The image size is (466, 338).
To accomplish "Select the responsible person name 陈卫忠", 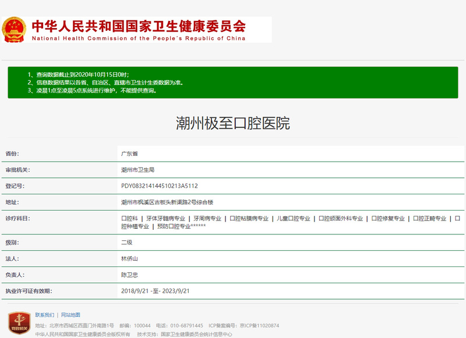I will [129, 275].
